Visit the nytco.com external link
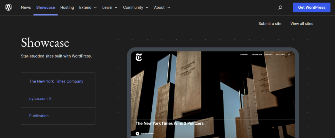The image size is (335, 138). [40, 99]
